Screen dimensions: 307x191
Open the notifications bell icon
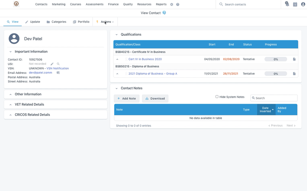[287, 4]
